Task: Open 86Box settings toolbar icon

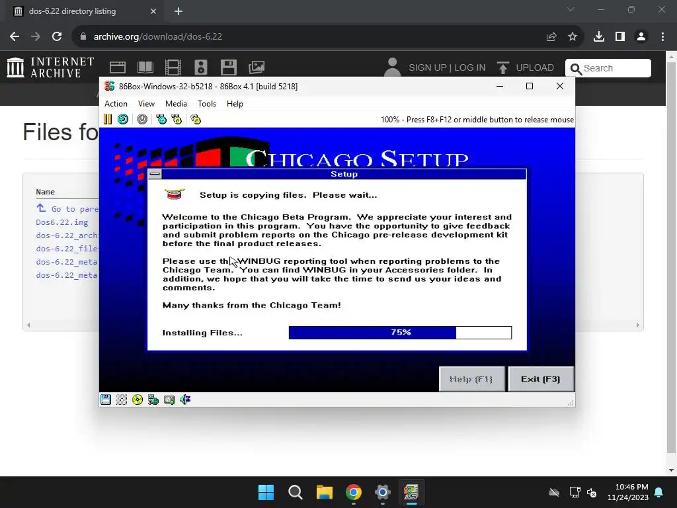Action: (x=196, y=119)
